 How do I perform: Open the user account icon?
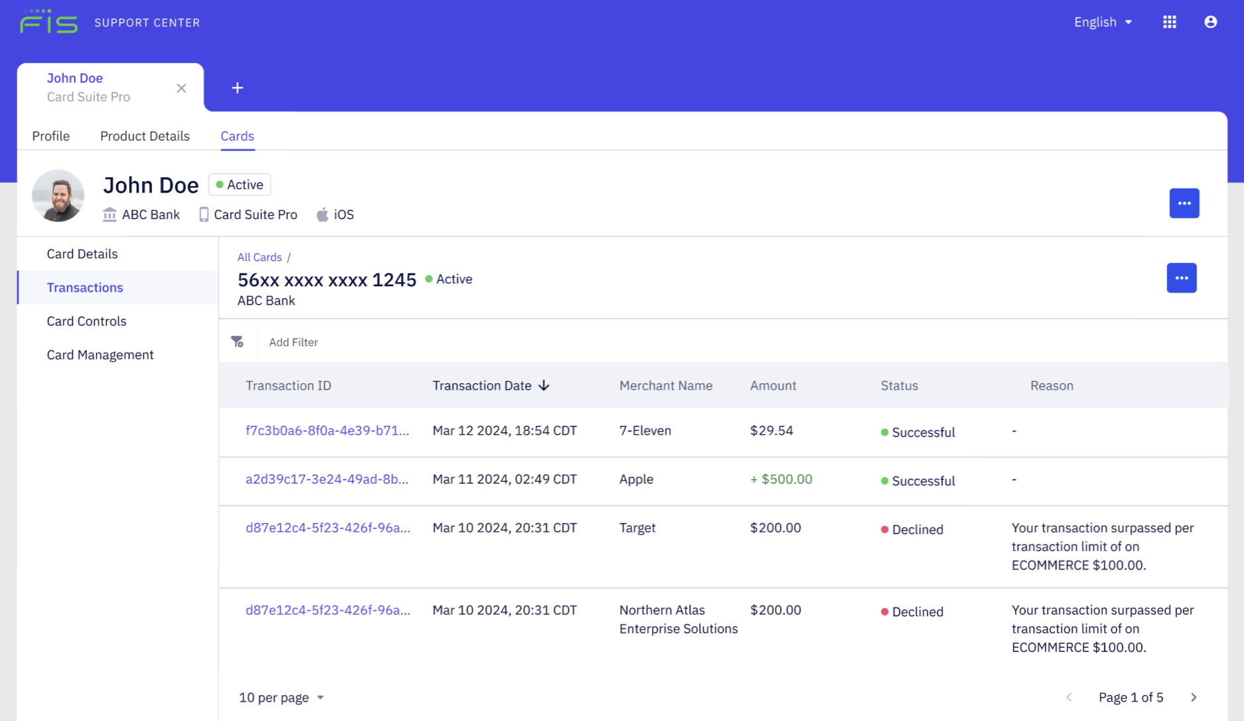click(1210, 21)
